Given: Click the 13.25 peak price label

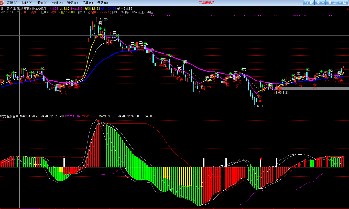Looking at the screenshot, I should click(104, 19).
